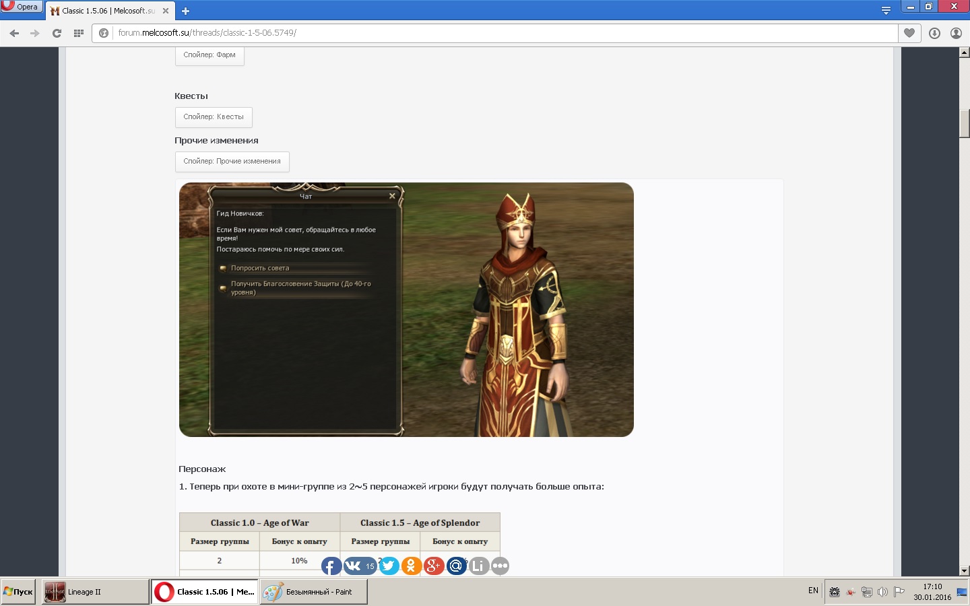This screenshot has width=970, height=606.
Task: Expand the spoiler Прочие изменения
Action: click(x=232, y=162)
